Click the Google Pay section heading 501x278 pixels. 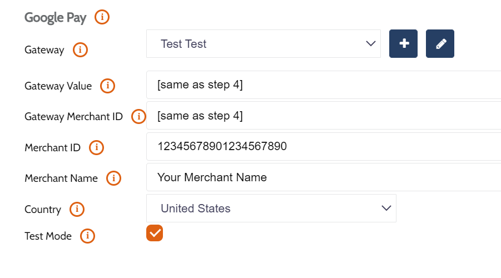55,18
